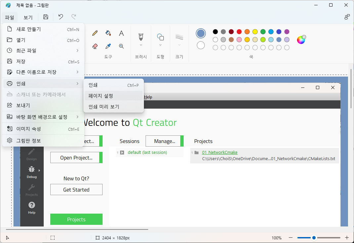Expand the Brushes dropdown arrow
This screenshot has height=243, width=354.
tap(141, 45)
